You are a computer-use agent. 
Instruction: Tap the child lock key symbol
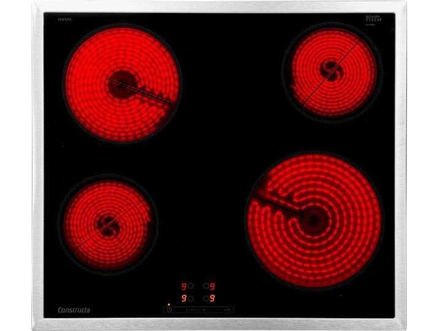click(x=228, y=310)
